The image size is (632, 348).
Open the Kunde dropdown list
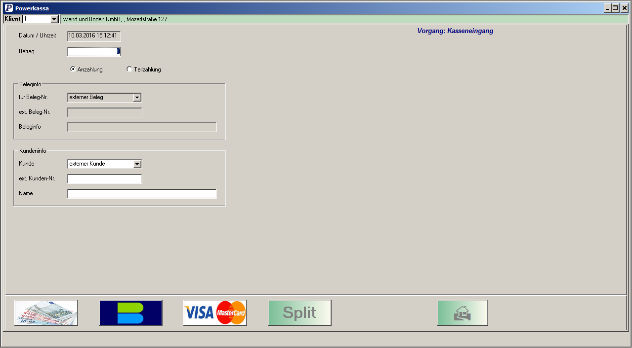(137, 164)
